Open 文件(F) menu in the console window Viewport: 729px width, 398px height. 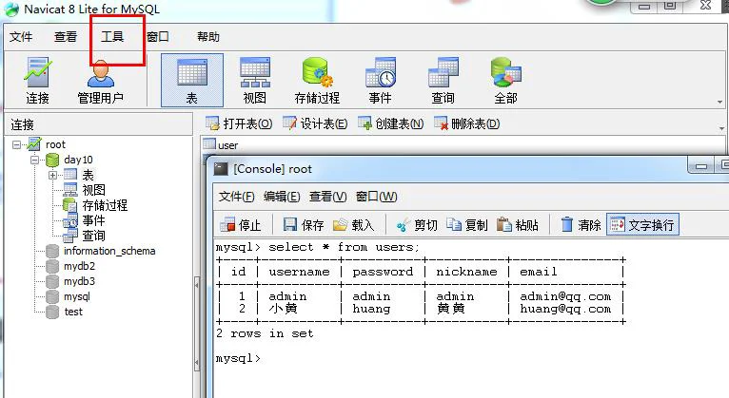point(237,197)
